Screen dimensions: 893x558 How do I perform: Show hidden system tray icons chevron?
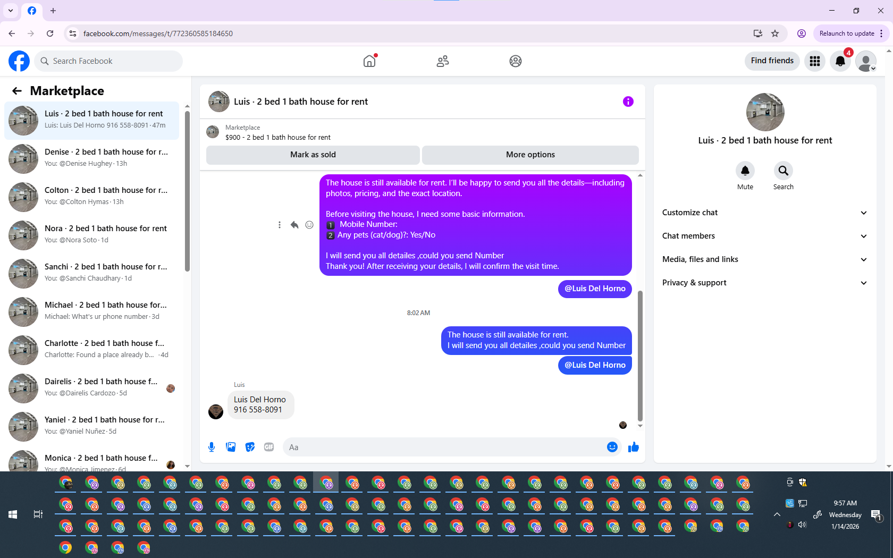click(x=777, y=514)
